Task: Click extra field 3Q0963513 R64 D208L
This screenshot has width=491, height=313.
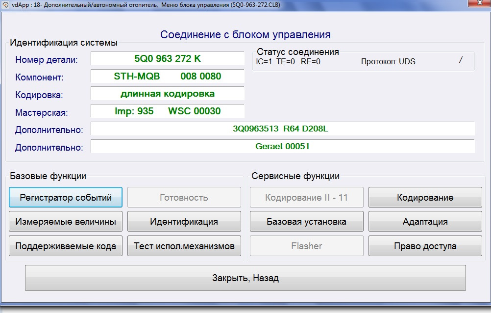Action: pyautogui.click(x=283, y=129)
